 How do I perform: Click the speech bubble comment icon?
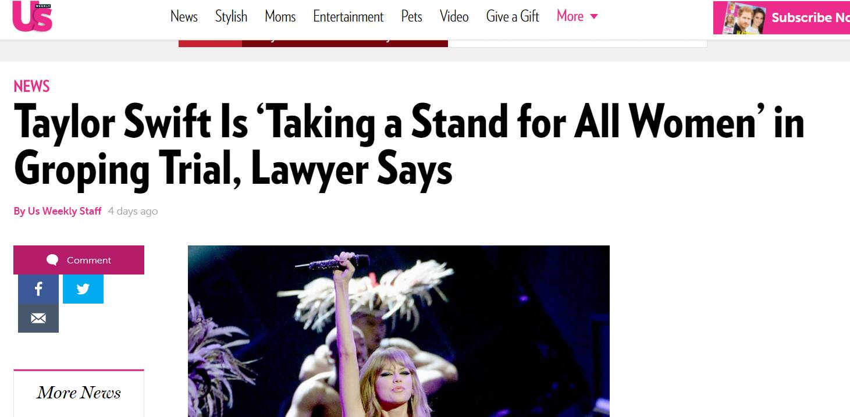[52, 260]
